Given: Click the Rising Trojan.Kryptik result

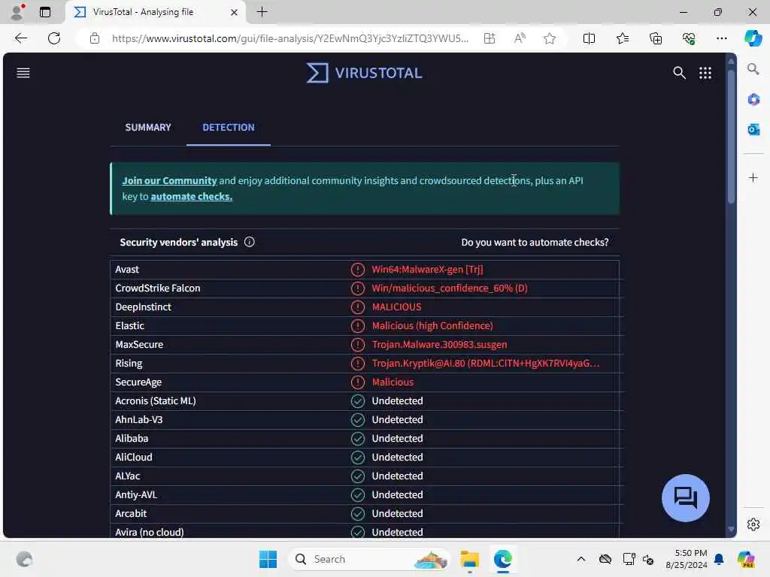Looking at the screenshot, I should click(486, 363).
